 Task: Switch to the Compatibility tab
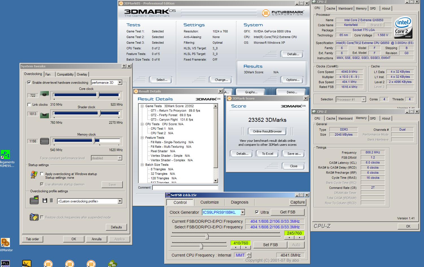[65, 74]
